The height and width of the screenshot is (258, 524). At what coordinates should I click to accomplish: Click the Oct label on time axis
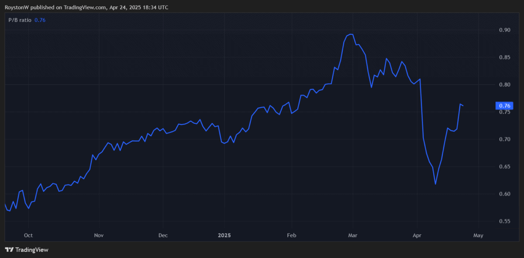point(28,235)
